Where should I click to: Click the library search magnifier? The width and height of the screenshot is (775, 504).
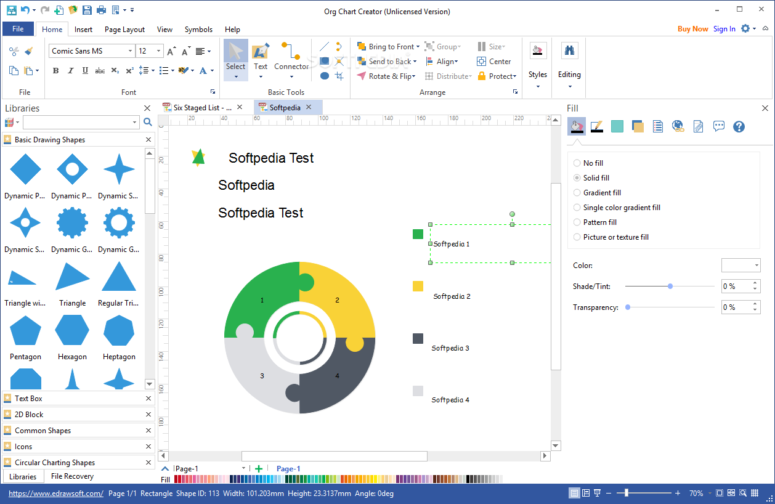click(x=148, y=122)
